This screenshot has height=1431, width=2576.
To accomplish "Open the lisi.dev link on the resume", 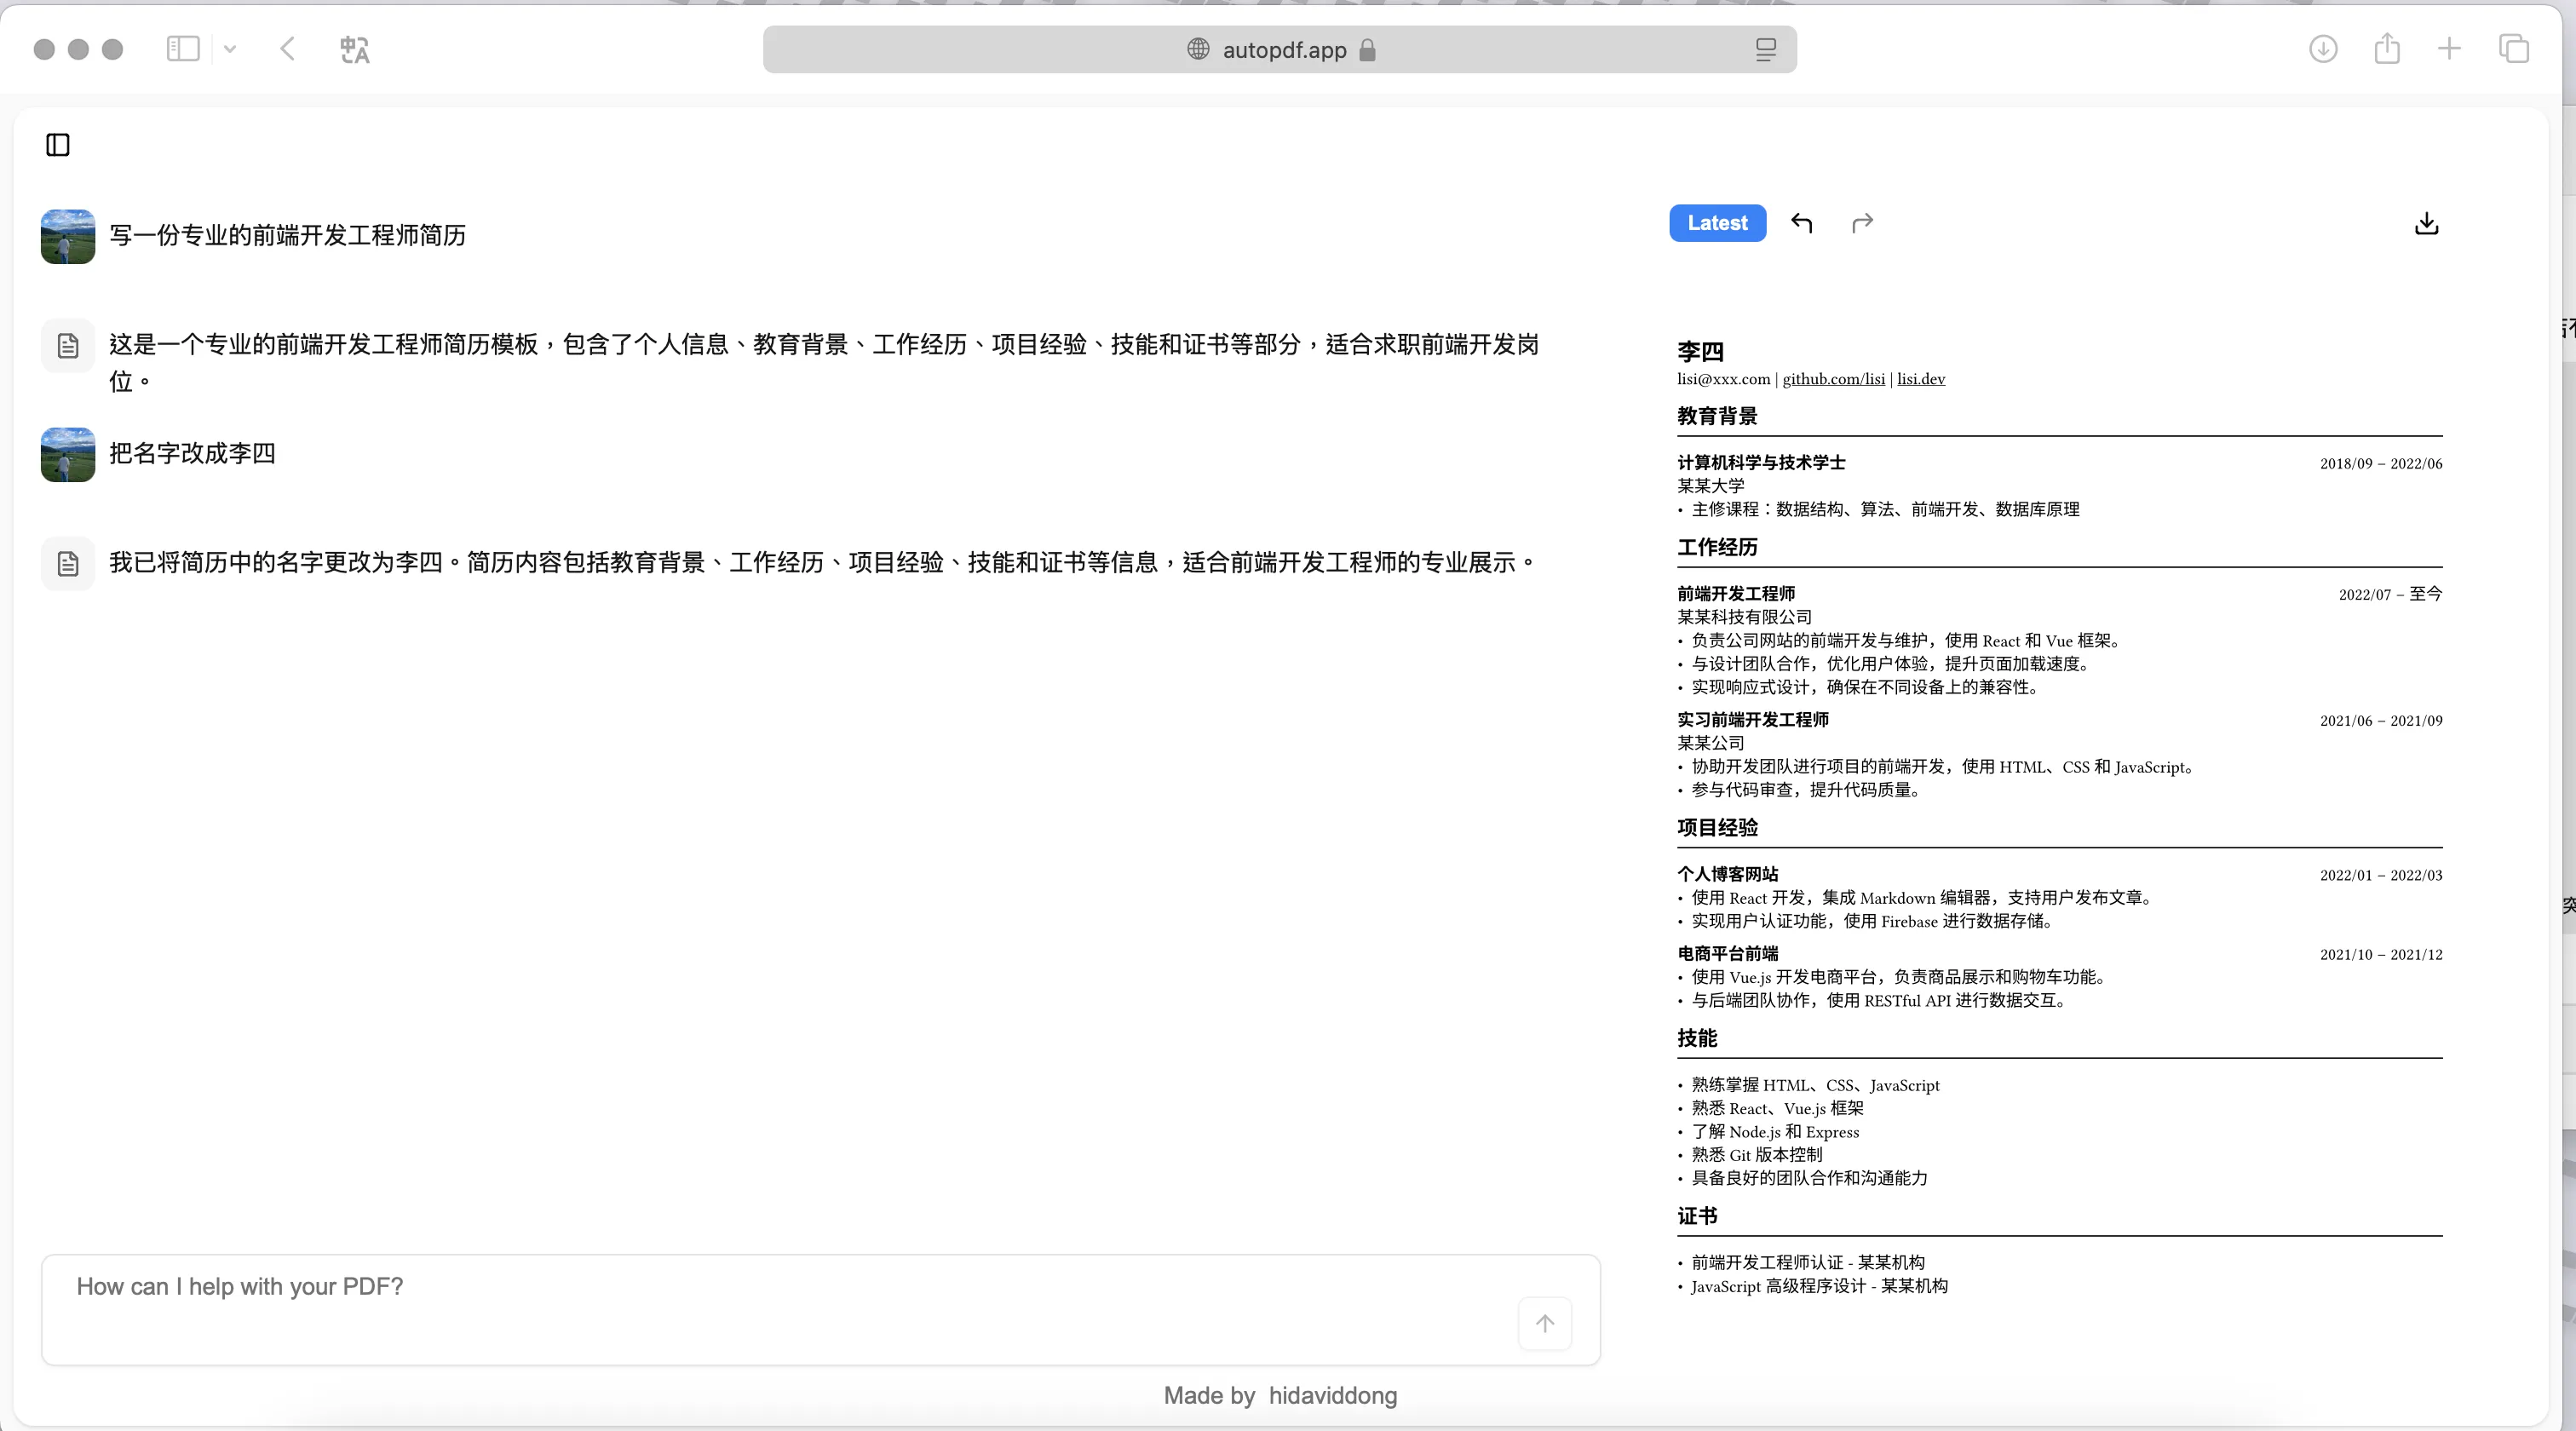I will (1920, 379).
